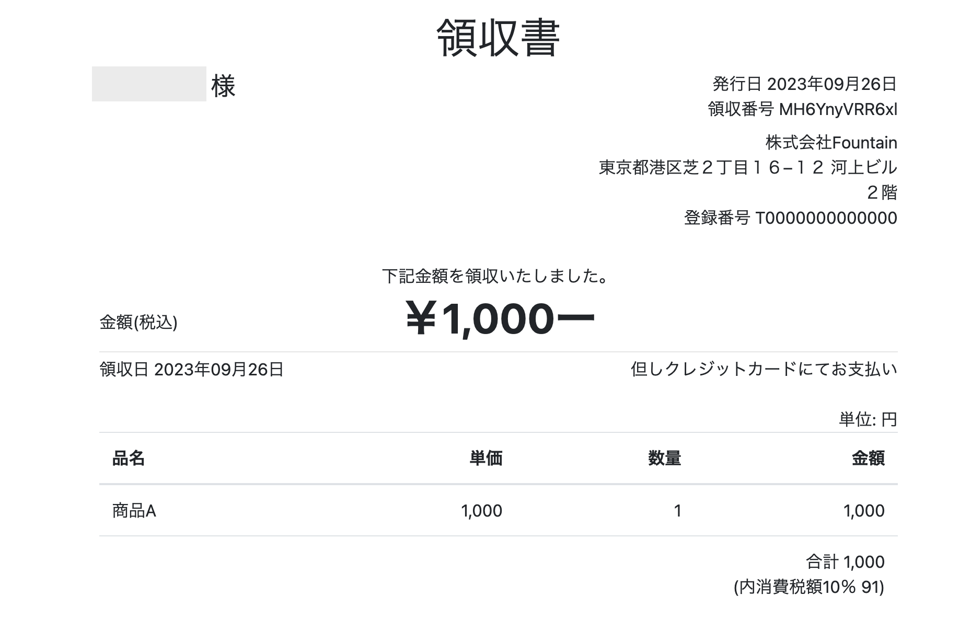This screenshot has height=642, width=971.
Task: Click the 合計 1,000 total line
Action: pyautogui.click(x=845, y=562)
